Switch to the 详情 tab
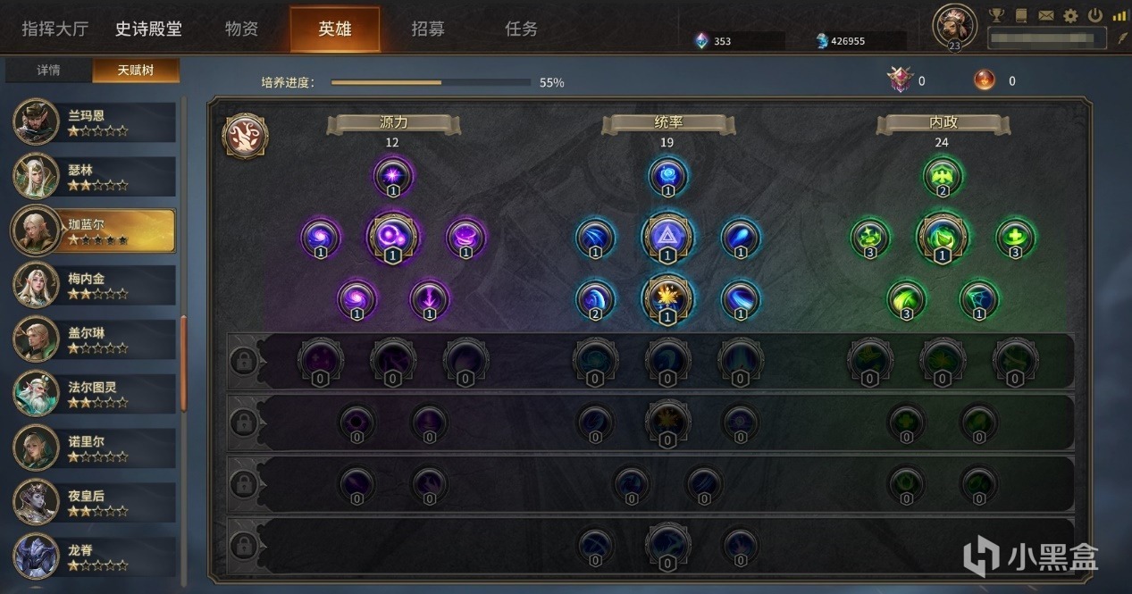 tap(48, 70)
